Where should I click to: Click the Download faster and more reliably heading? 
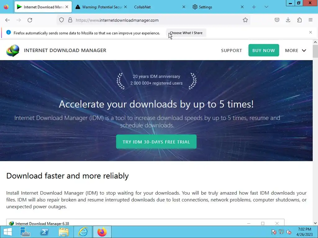coord(67,176)
